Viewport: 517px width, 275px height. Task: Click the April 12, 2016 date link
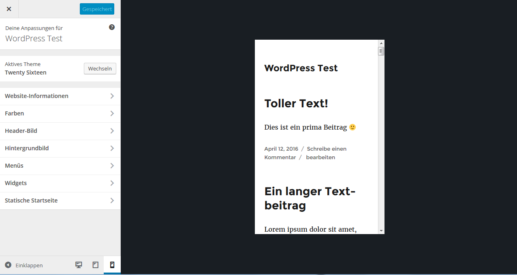tap(281, 149)
